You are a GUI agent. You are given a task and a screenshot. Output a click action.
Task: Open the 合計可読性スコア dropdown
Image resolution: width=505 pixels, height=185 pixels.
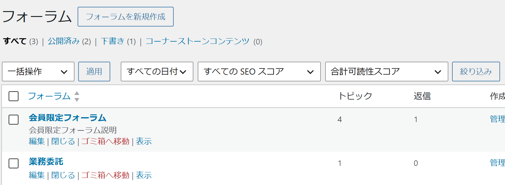pos(387,72)
